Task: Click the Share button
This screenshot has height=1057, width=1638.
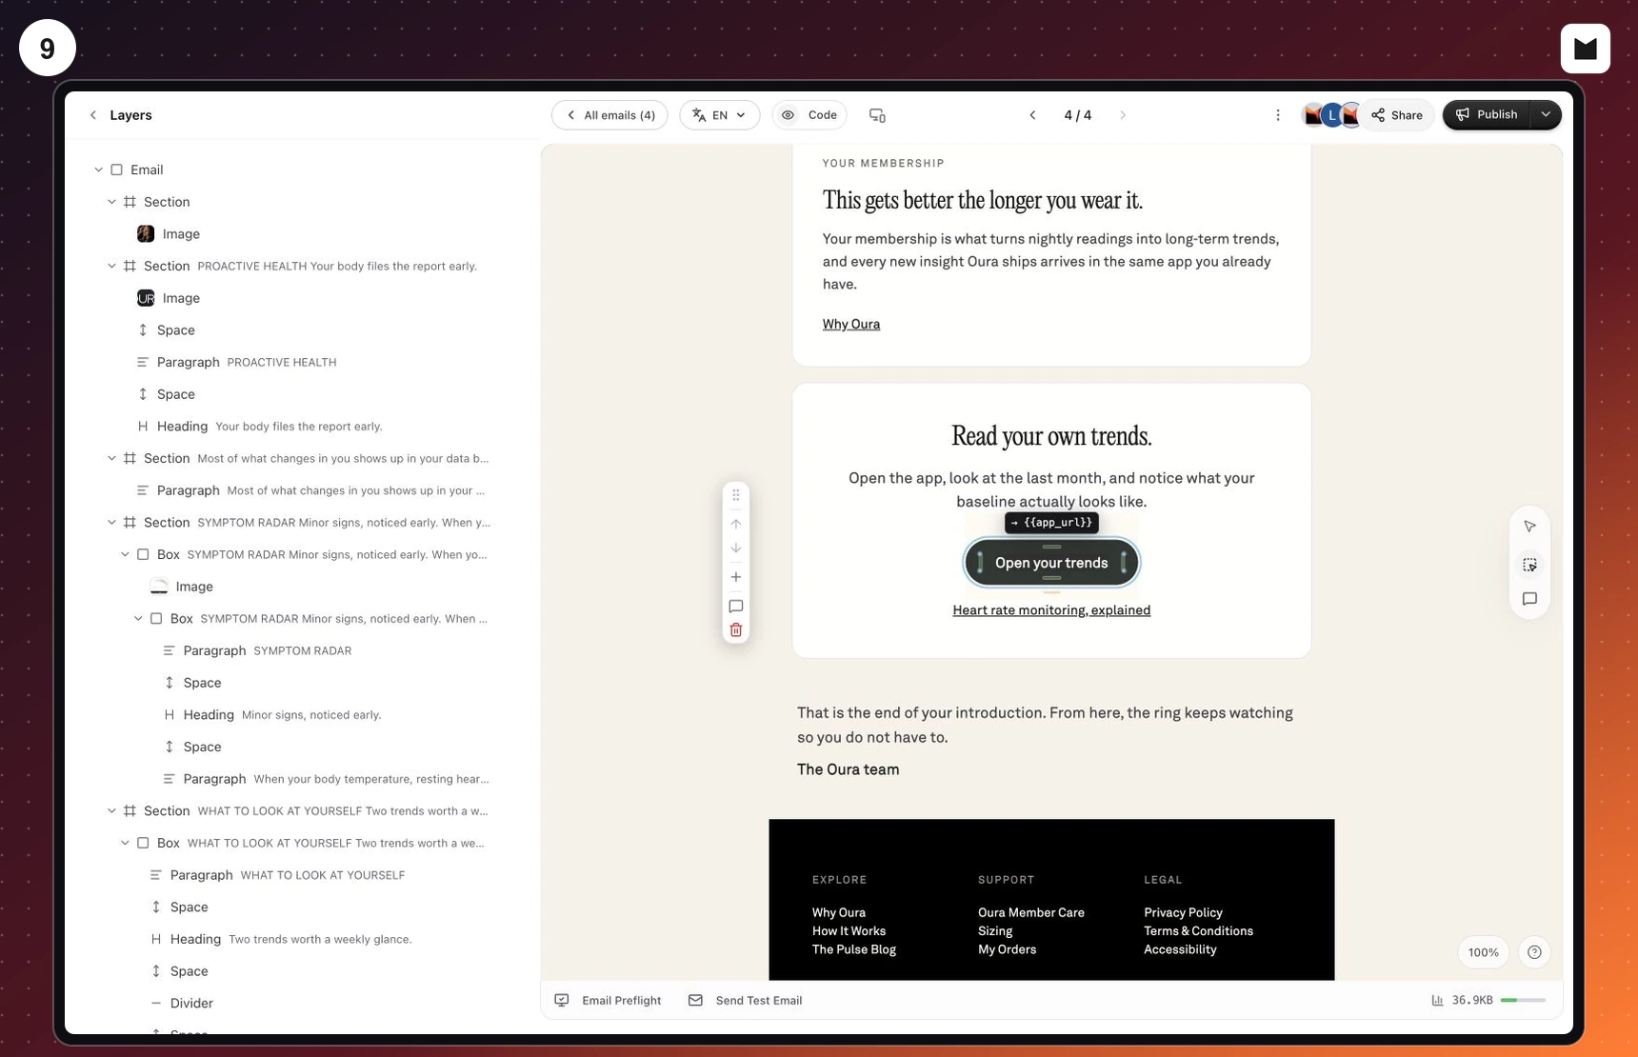Action: tap(1397, 115)
